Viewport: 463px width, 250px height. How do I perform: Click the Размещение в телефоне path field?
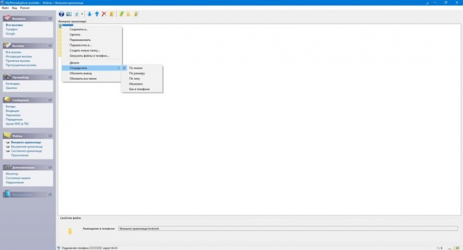[x=288, y=229]
